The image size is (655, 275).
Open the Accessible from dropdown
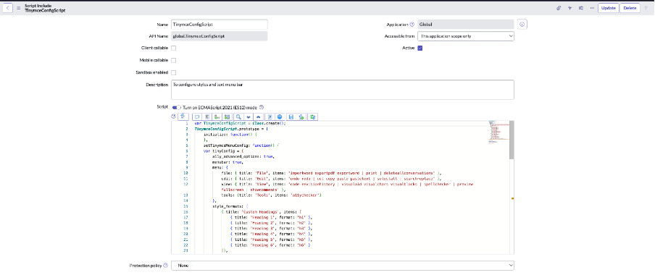(466, 36)
